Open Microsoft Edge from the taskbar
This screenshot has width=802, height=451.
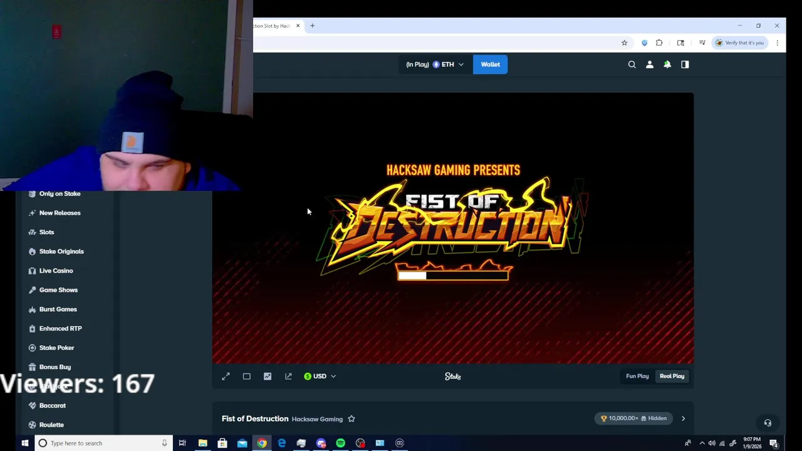pos(281,443)
